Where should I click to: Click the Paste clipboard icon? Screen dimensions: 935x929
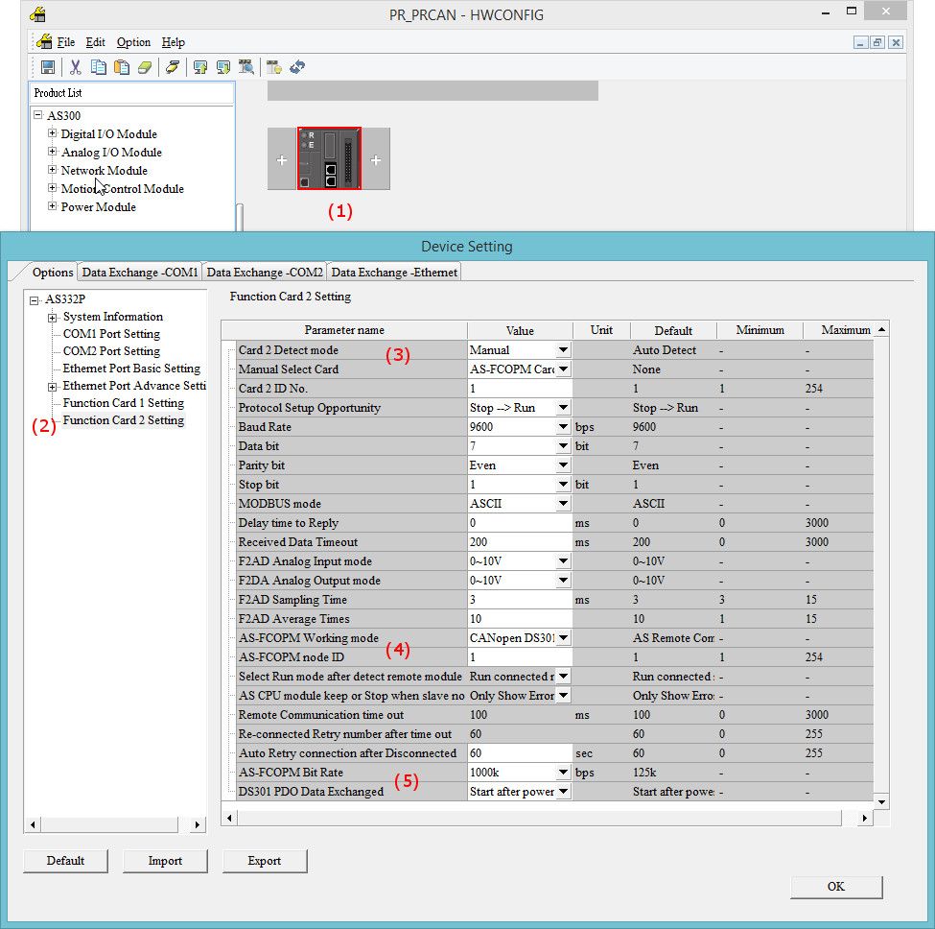[121, 67]
